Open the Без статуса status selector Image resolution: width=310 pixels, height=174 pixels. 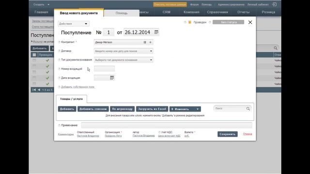(228, 22)
